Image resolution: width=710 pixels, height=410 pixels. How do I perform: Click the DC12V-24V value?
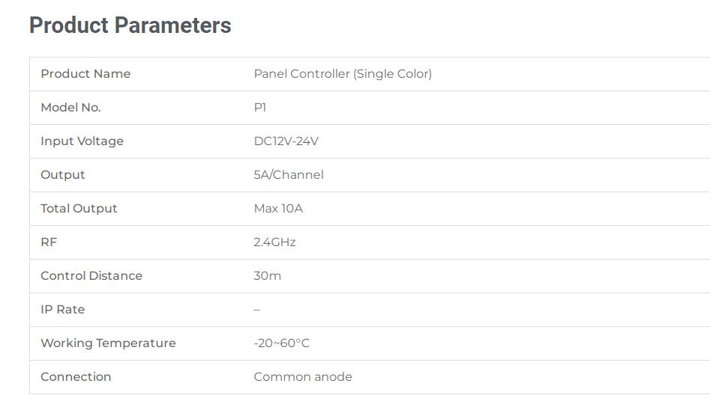coord(286,141)
